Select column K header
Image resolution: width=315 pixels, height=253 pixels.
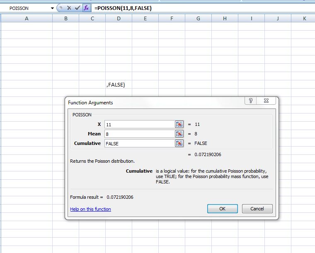pos(304,18)
